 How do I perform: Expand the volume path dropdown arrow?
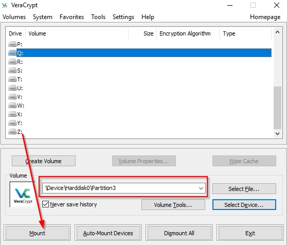(201, 188)
